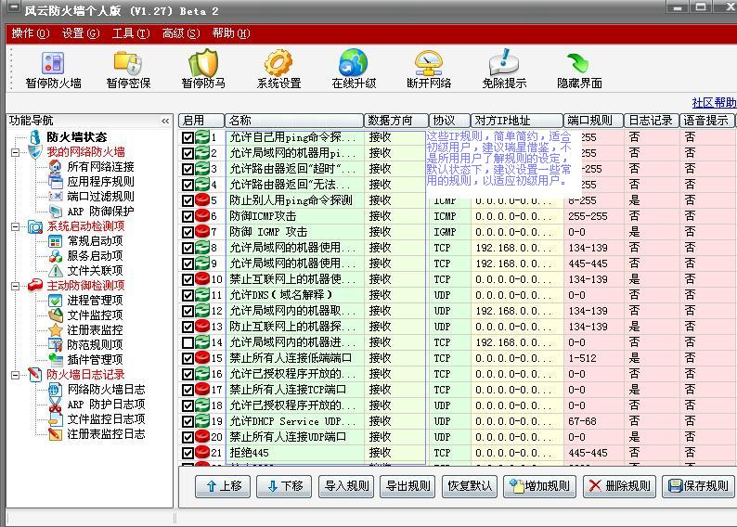737x527 pixels.
Task: Select 进程管理项 tree item
Action: (x=95, y=300)
